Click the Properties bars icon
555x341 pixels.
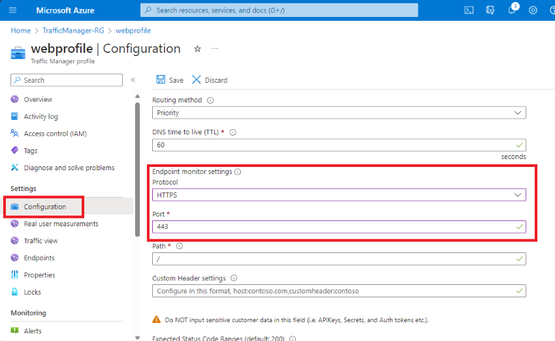pyautogui.click(x=14, y=274)
